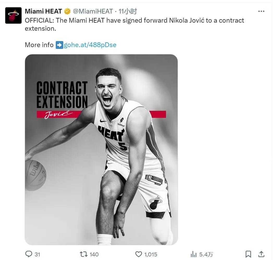Open the @MiamiHEAT handle link
The height and width of the screenshot is (260, 273).
[93, 11]
